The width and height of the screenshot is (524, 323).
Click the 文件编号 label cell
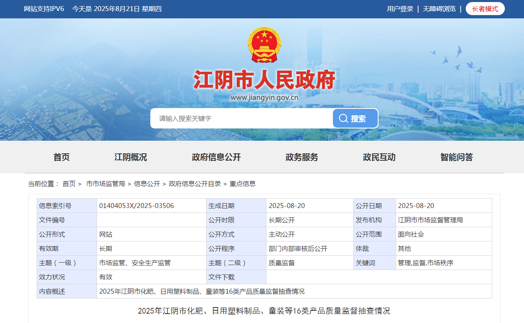(67, 220)
